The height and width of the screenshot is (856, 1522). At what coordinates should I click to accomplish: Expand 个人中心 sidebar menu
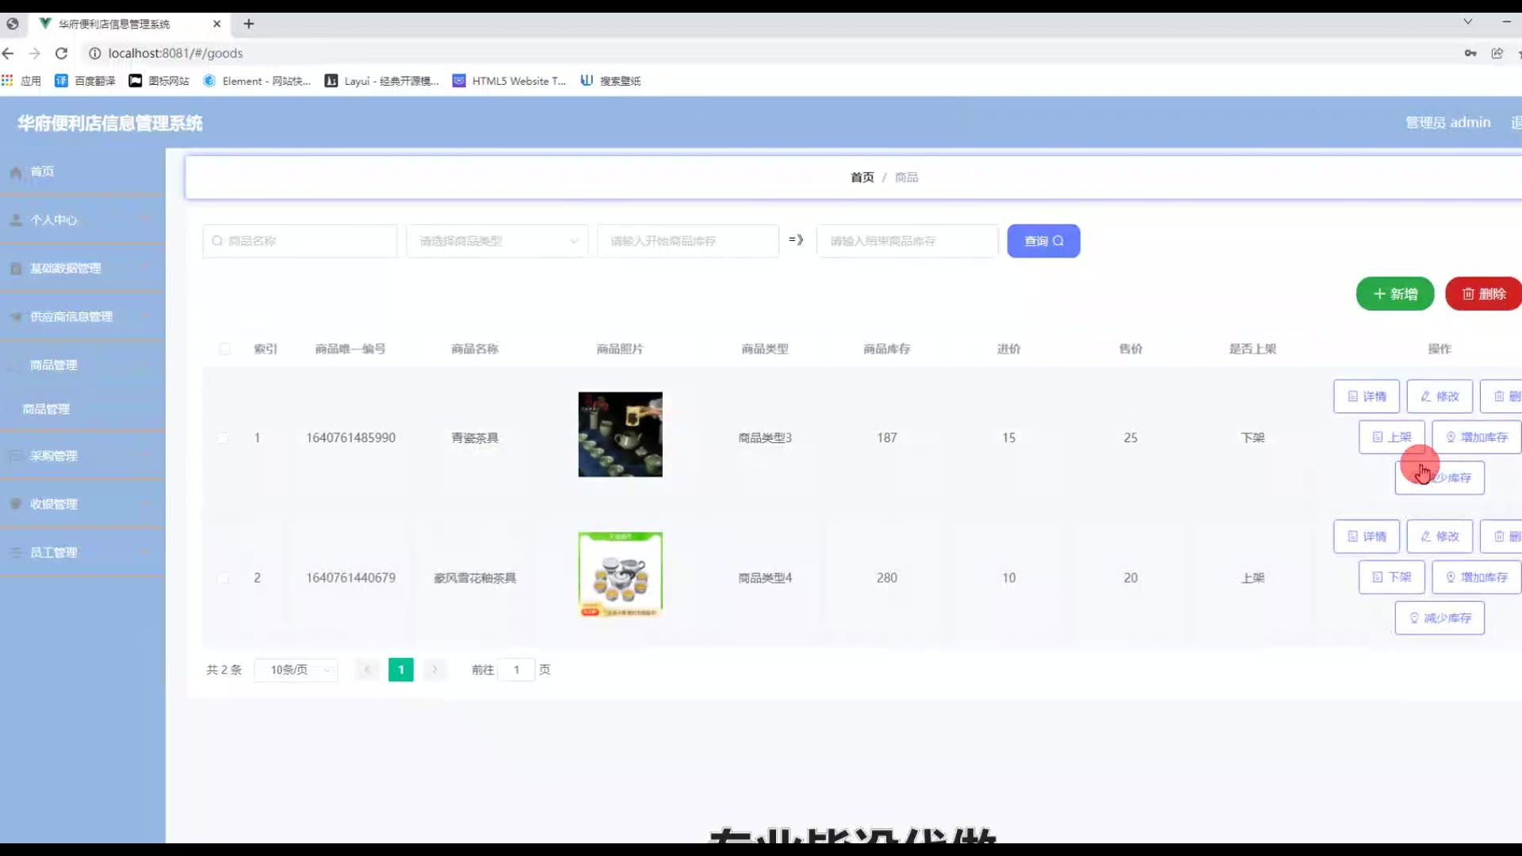pos(82,220)
